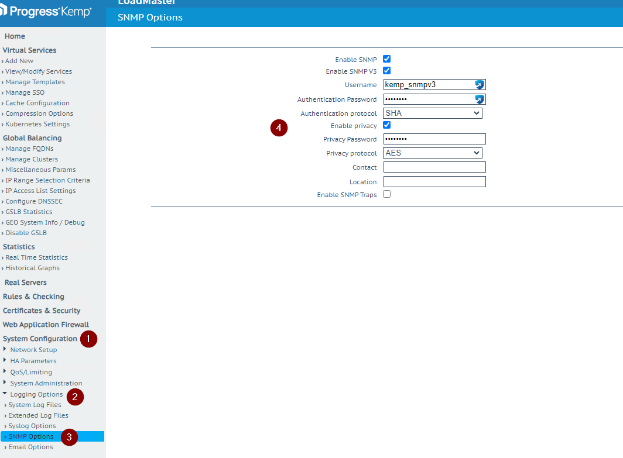Open Web Application Firewall section

click(46, 325)
